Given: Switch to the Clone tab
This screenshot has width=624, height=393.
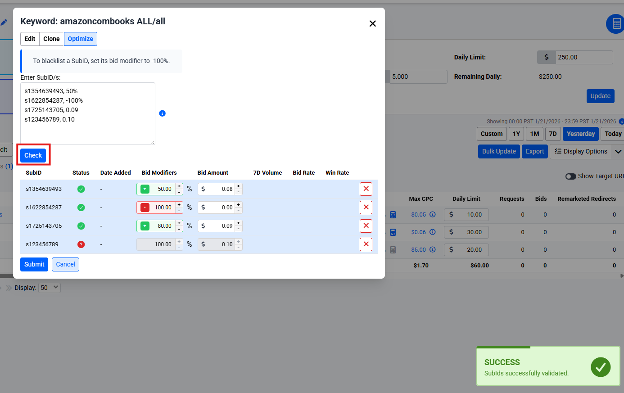Looking at the screenshot, I should coord(51,39).
